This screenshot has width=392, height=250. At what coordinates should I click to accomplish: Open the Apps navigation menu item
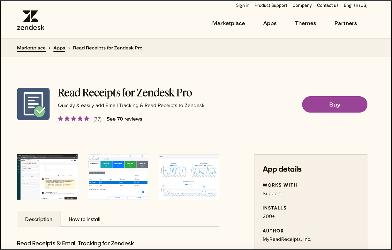point(270,23)
